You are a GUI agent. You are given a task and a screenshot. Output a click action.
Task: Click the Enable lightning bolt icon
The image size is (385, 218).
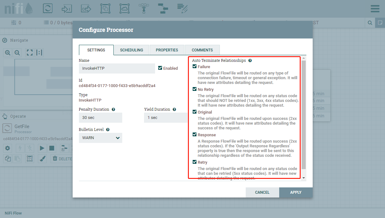pyautogui.click(x=20, y=148)
